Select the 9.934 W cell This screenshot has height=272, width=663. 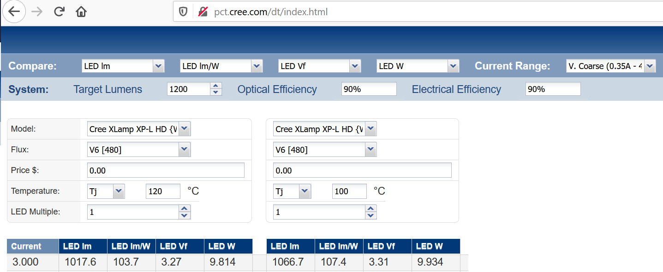(x=436, y=262)
